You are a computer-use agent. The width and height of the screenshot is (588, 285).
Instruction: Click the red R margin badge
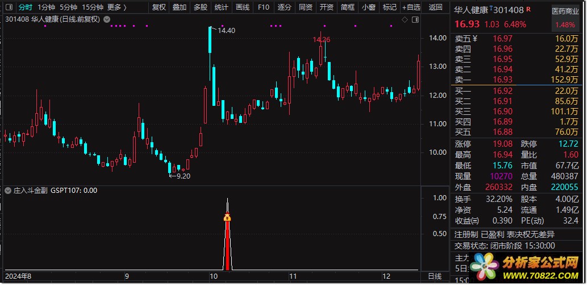(529, 9)
